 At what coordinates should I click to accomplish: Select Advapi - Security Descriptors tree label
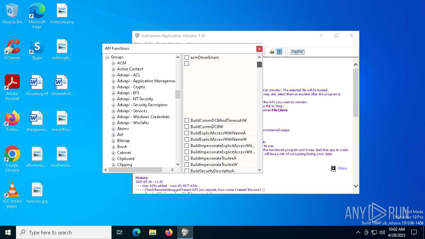point(142,105)
